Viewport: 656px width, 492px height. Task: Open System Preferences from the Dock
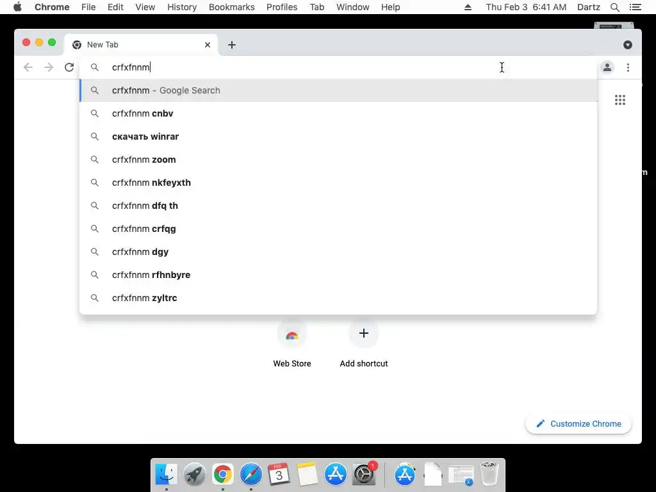tap(365, 475)
